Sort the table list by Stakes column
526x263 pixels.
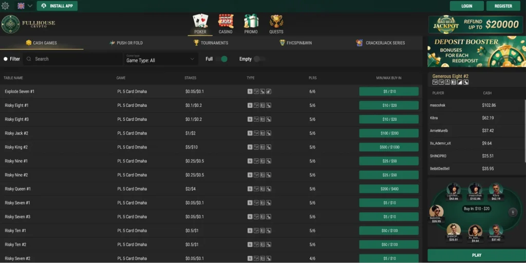pos(190,78)
